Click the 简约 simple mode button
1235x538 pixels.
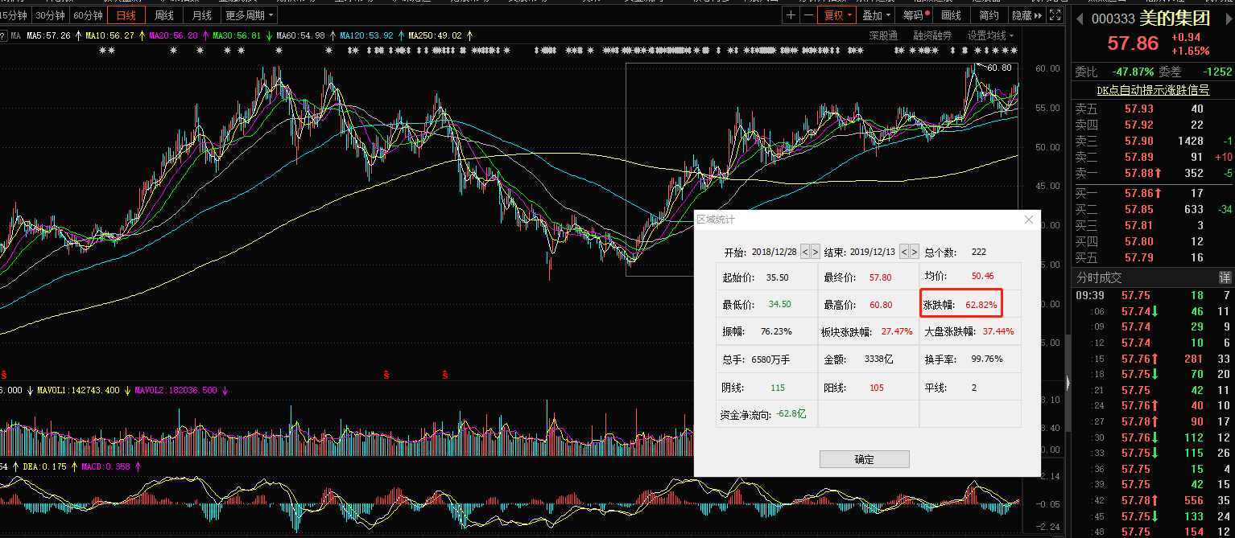(989, 15)
